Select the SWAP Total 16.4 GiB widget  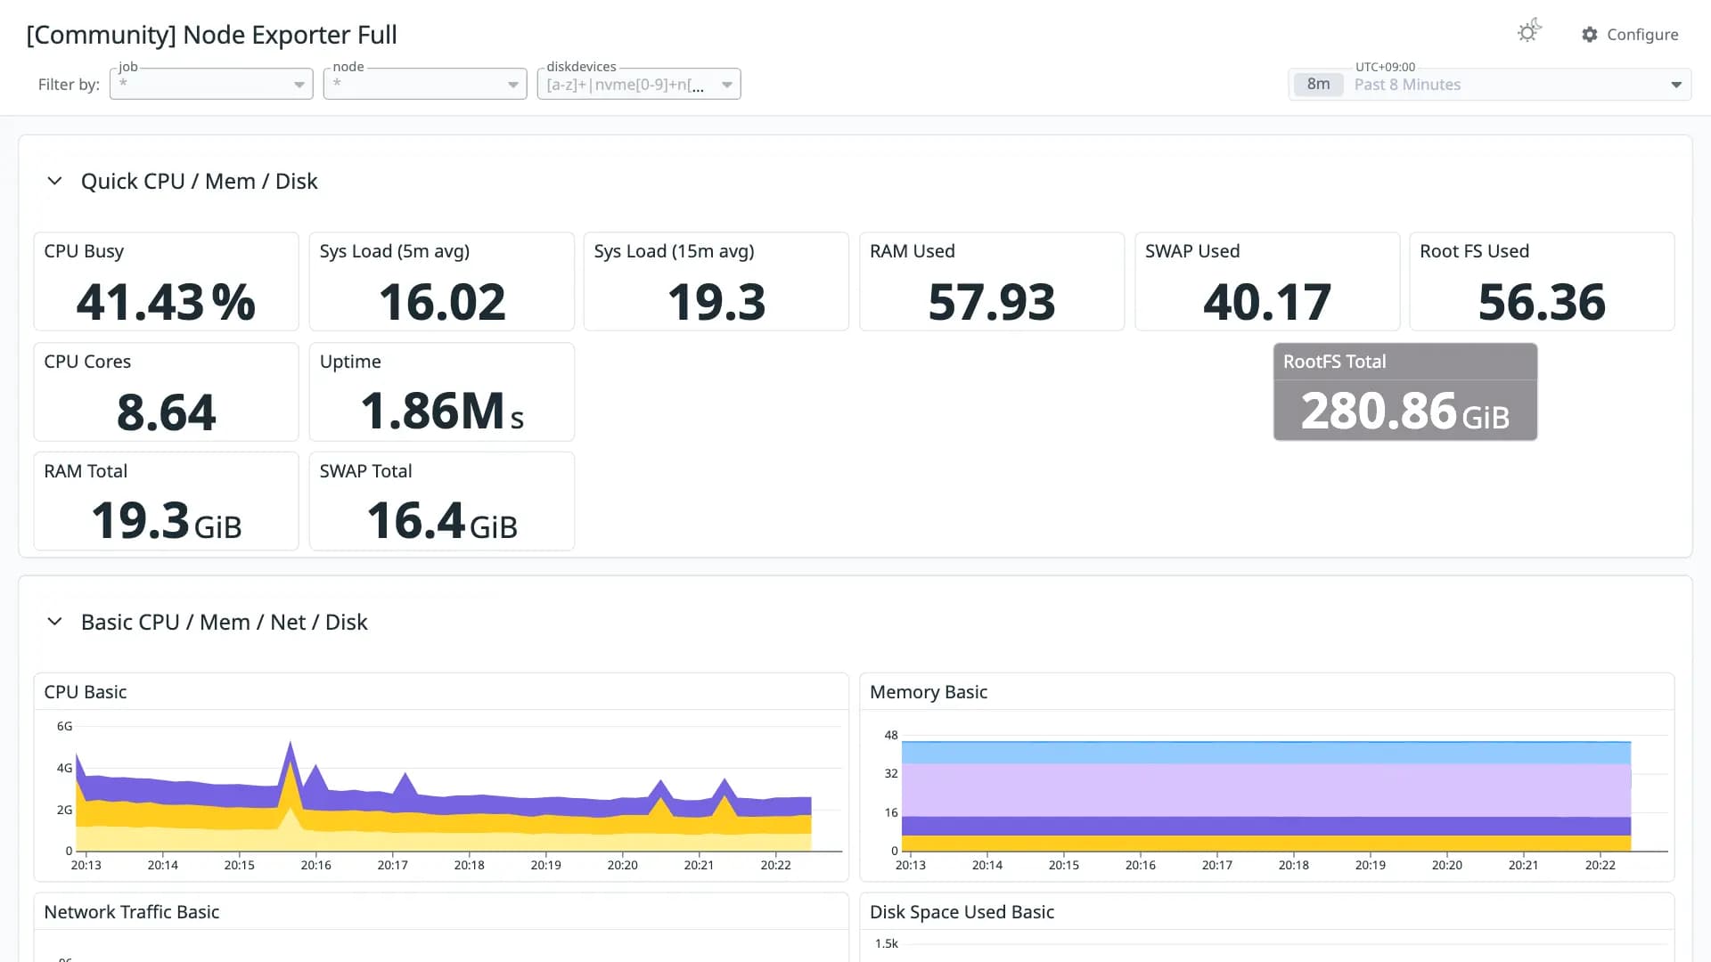pos(442,501)
